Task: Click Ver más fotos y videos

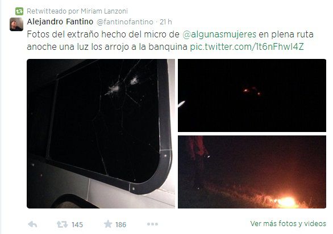Action: [x=288, y=224]
